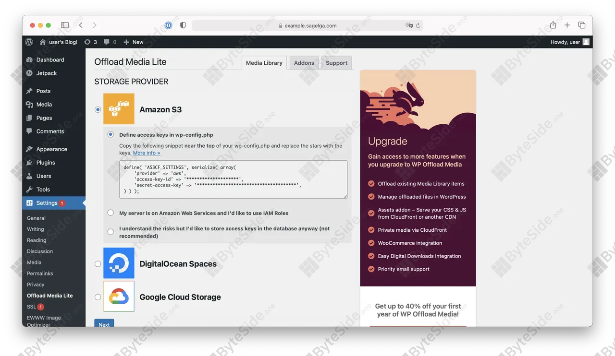Open Permalinks settings submenu
The height and width of the screenshot is (356, 615).
tap(40, 273)
